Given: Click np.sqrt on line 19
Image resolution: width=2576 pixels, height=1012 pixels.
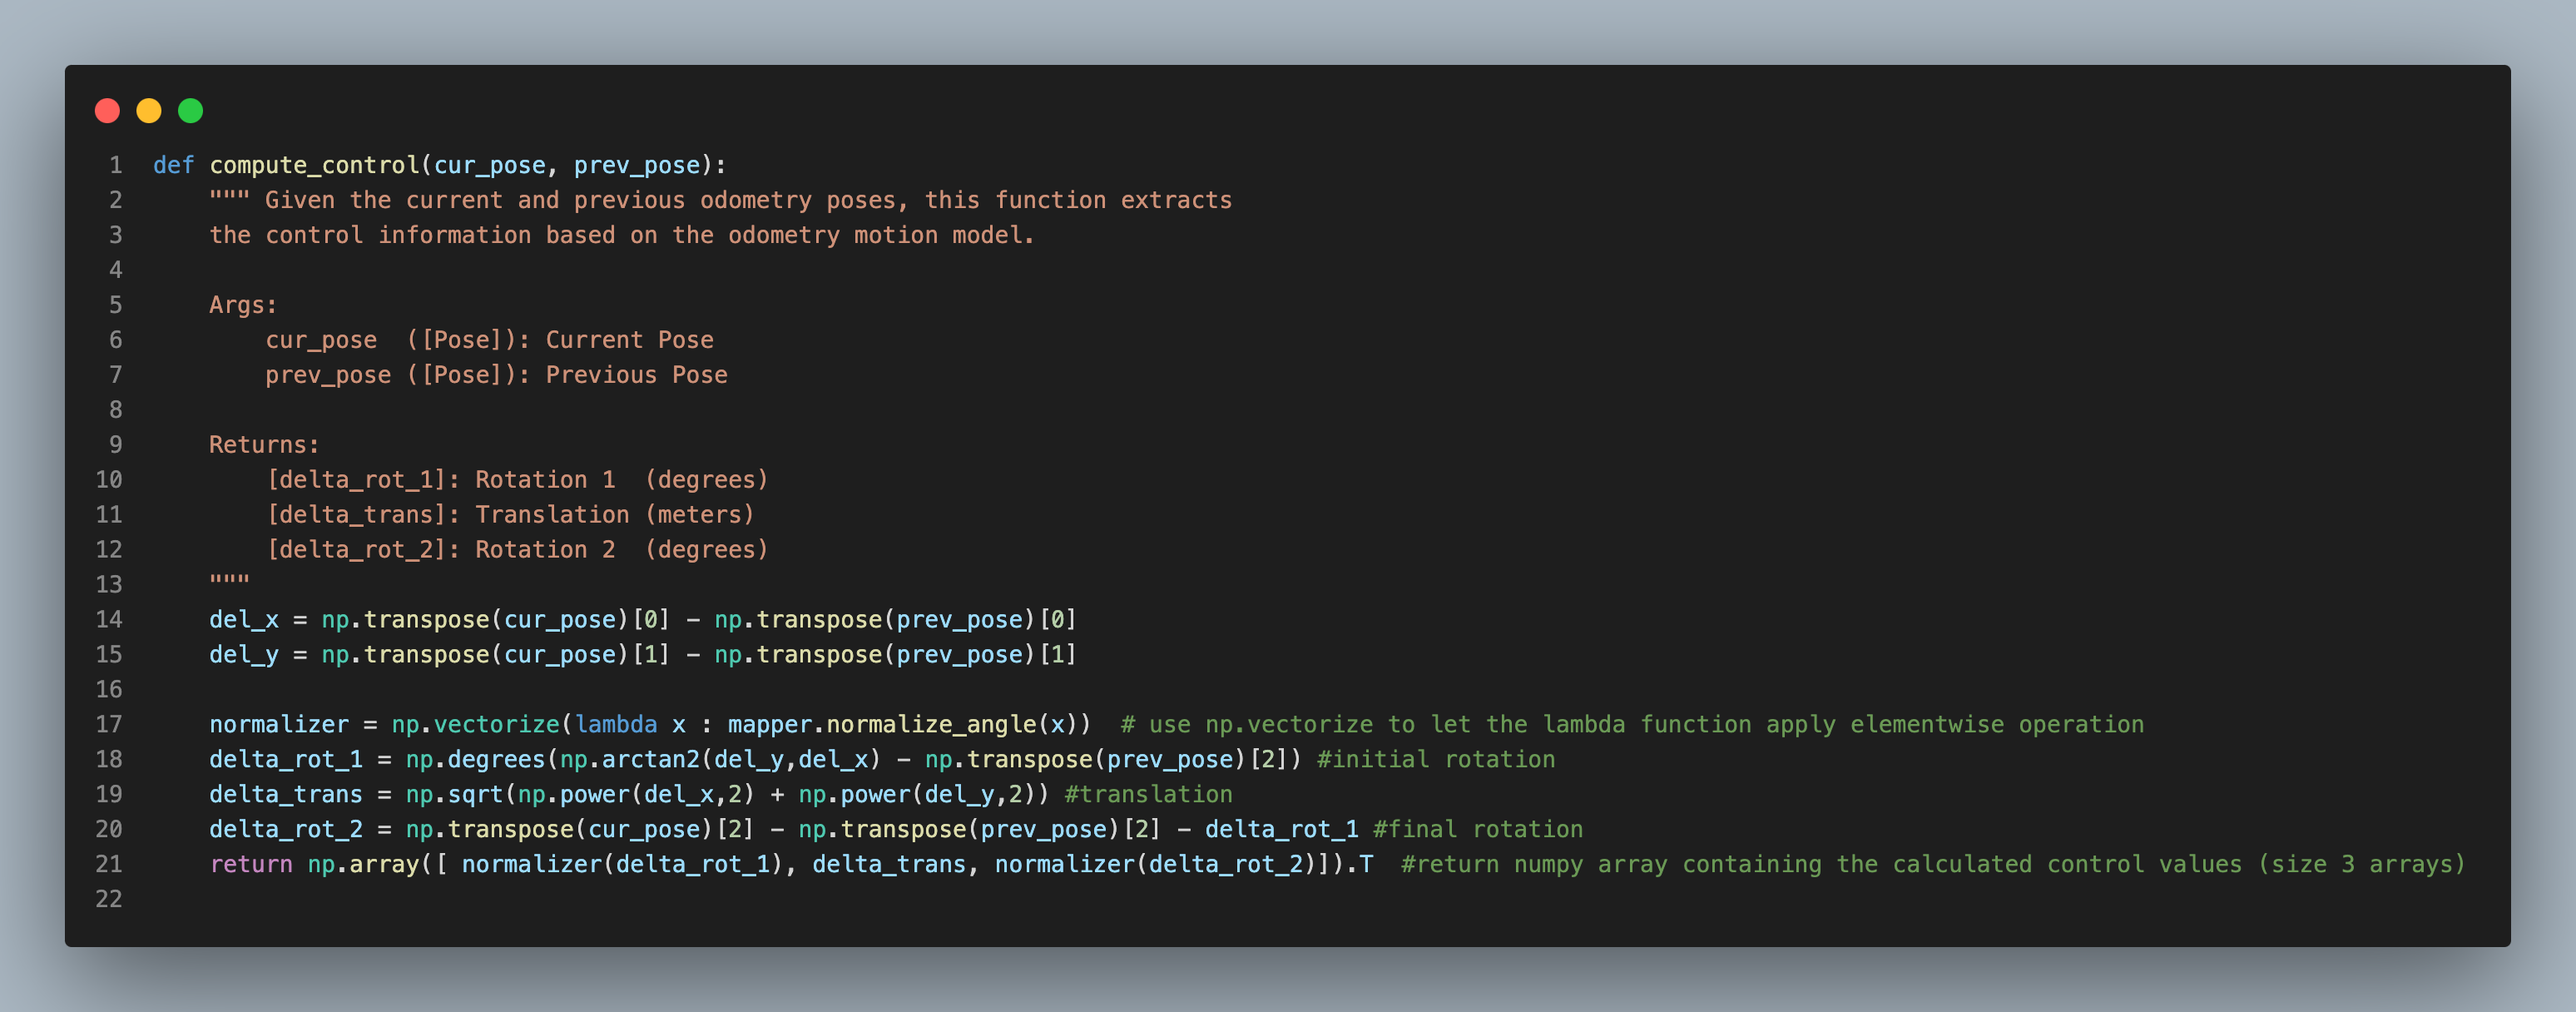Looking at the screenshot, I should 455,795.
